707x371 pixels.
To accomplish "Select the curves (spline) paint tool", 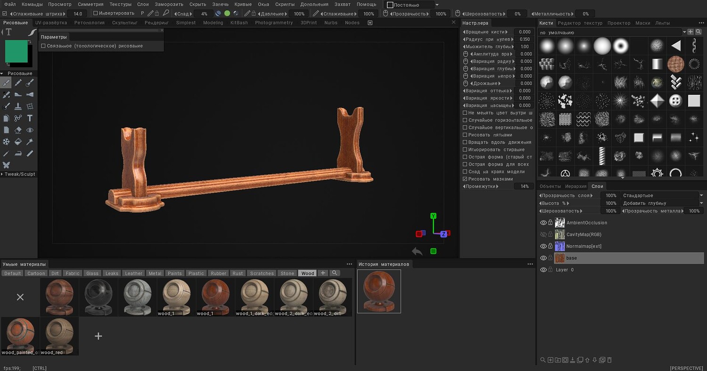I will 18,118.
